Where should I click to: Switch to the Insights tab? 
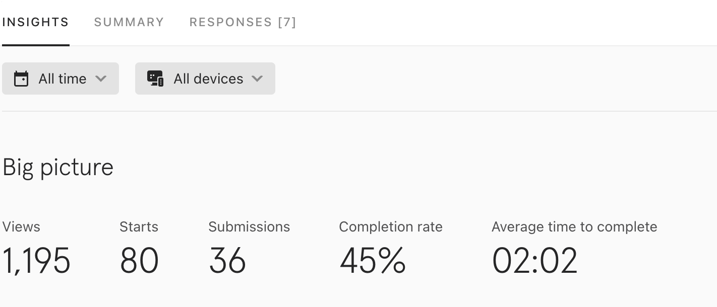35,22
